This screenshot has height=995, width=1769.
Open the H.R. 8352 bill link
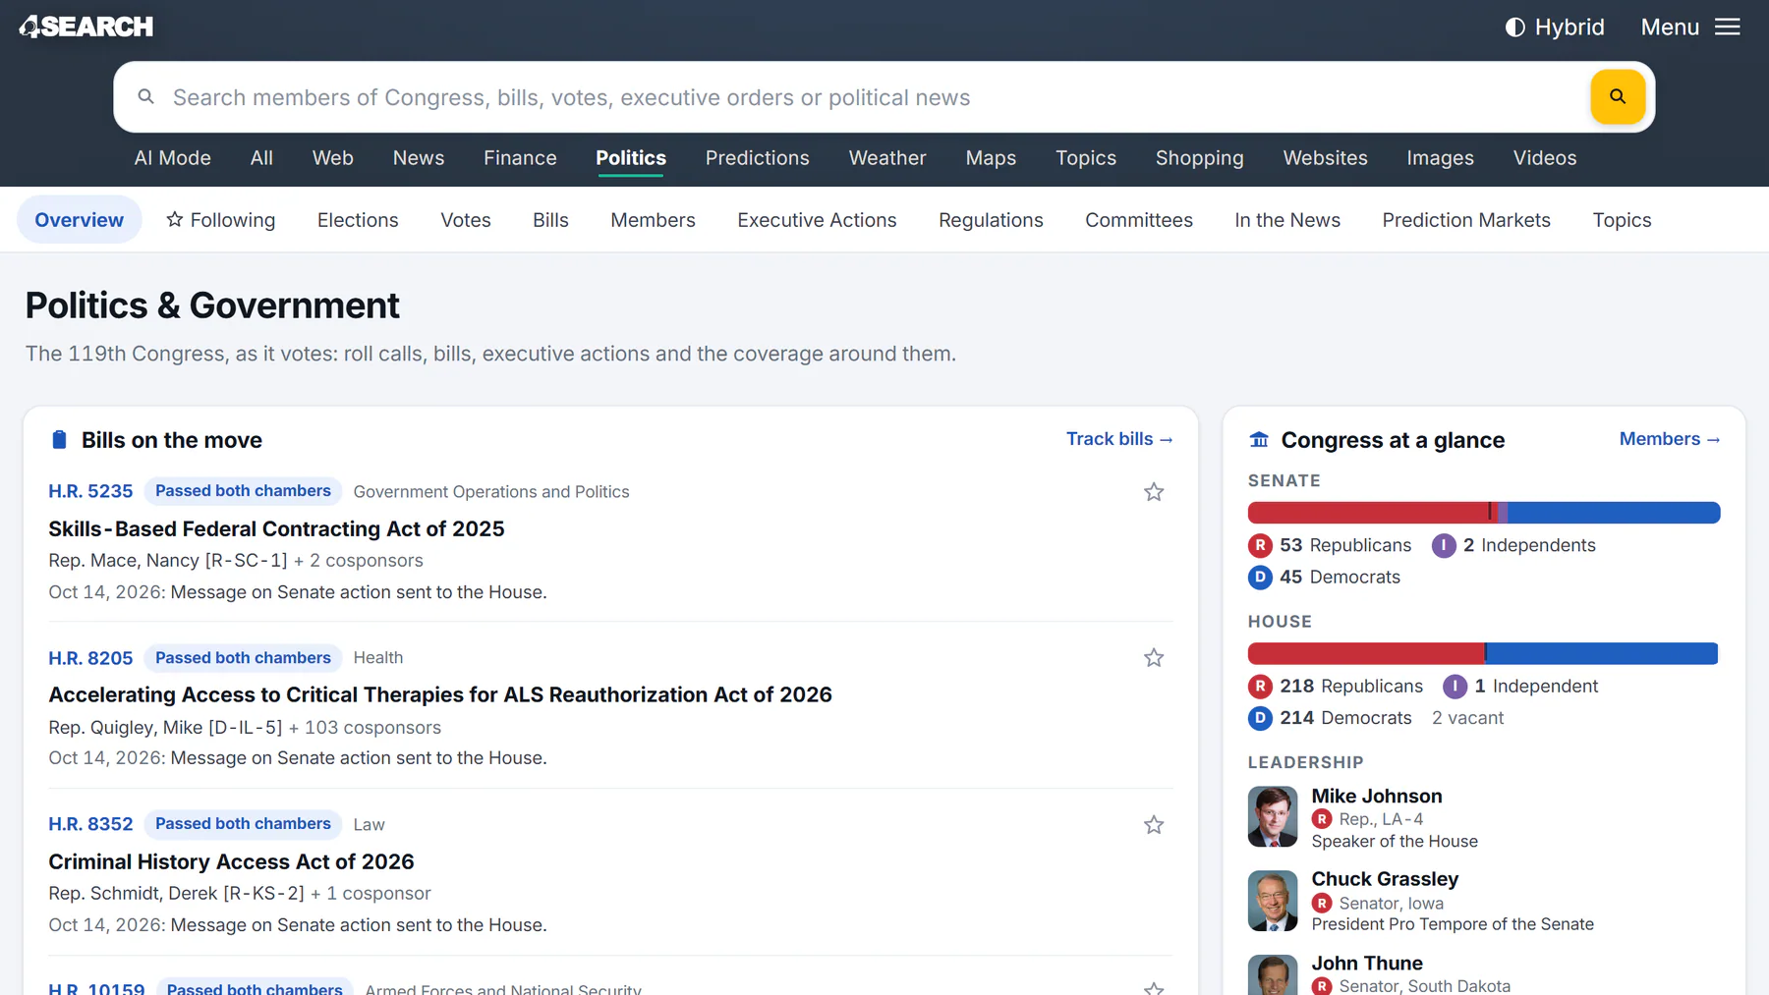pyautogui.click(x=90, y=823)
